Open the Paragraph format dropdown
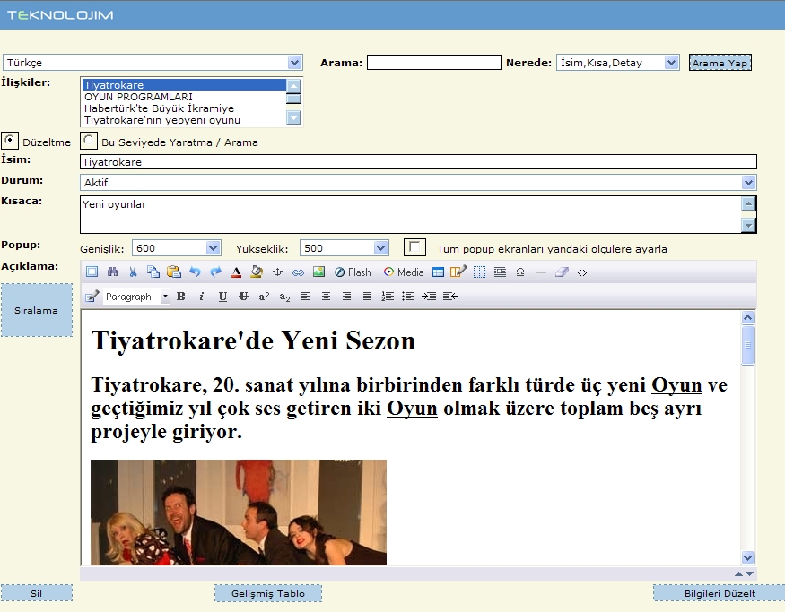The height and width of the screenshot is (612, 785). click(x=136, y=297)
